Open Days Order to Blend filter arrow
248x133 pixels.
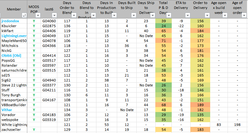click(73, 15)
